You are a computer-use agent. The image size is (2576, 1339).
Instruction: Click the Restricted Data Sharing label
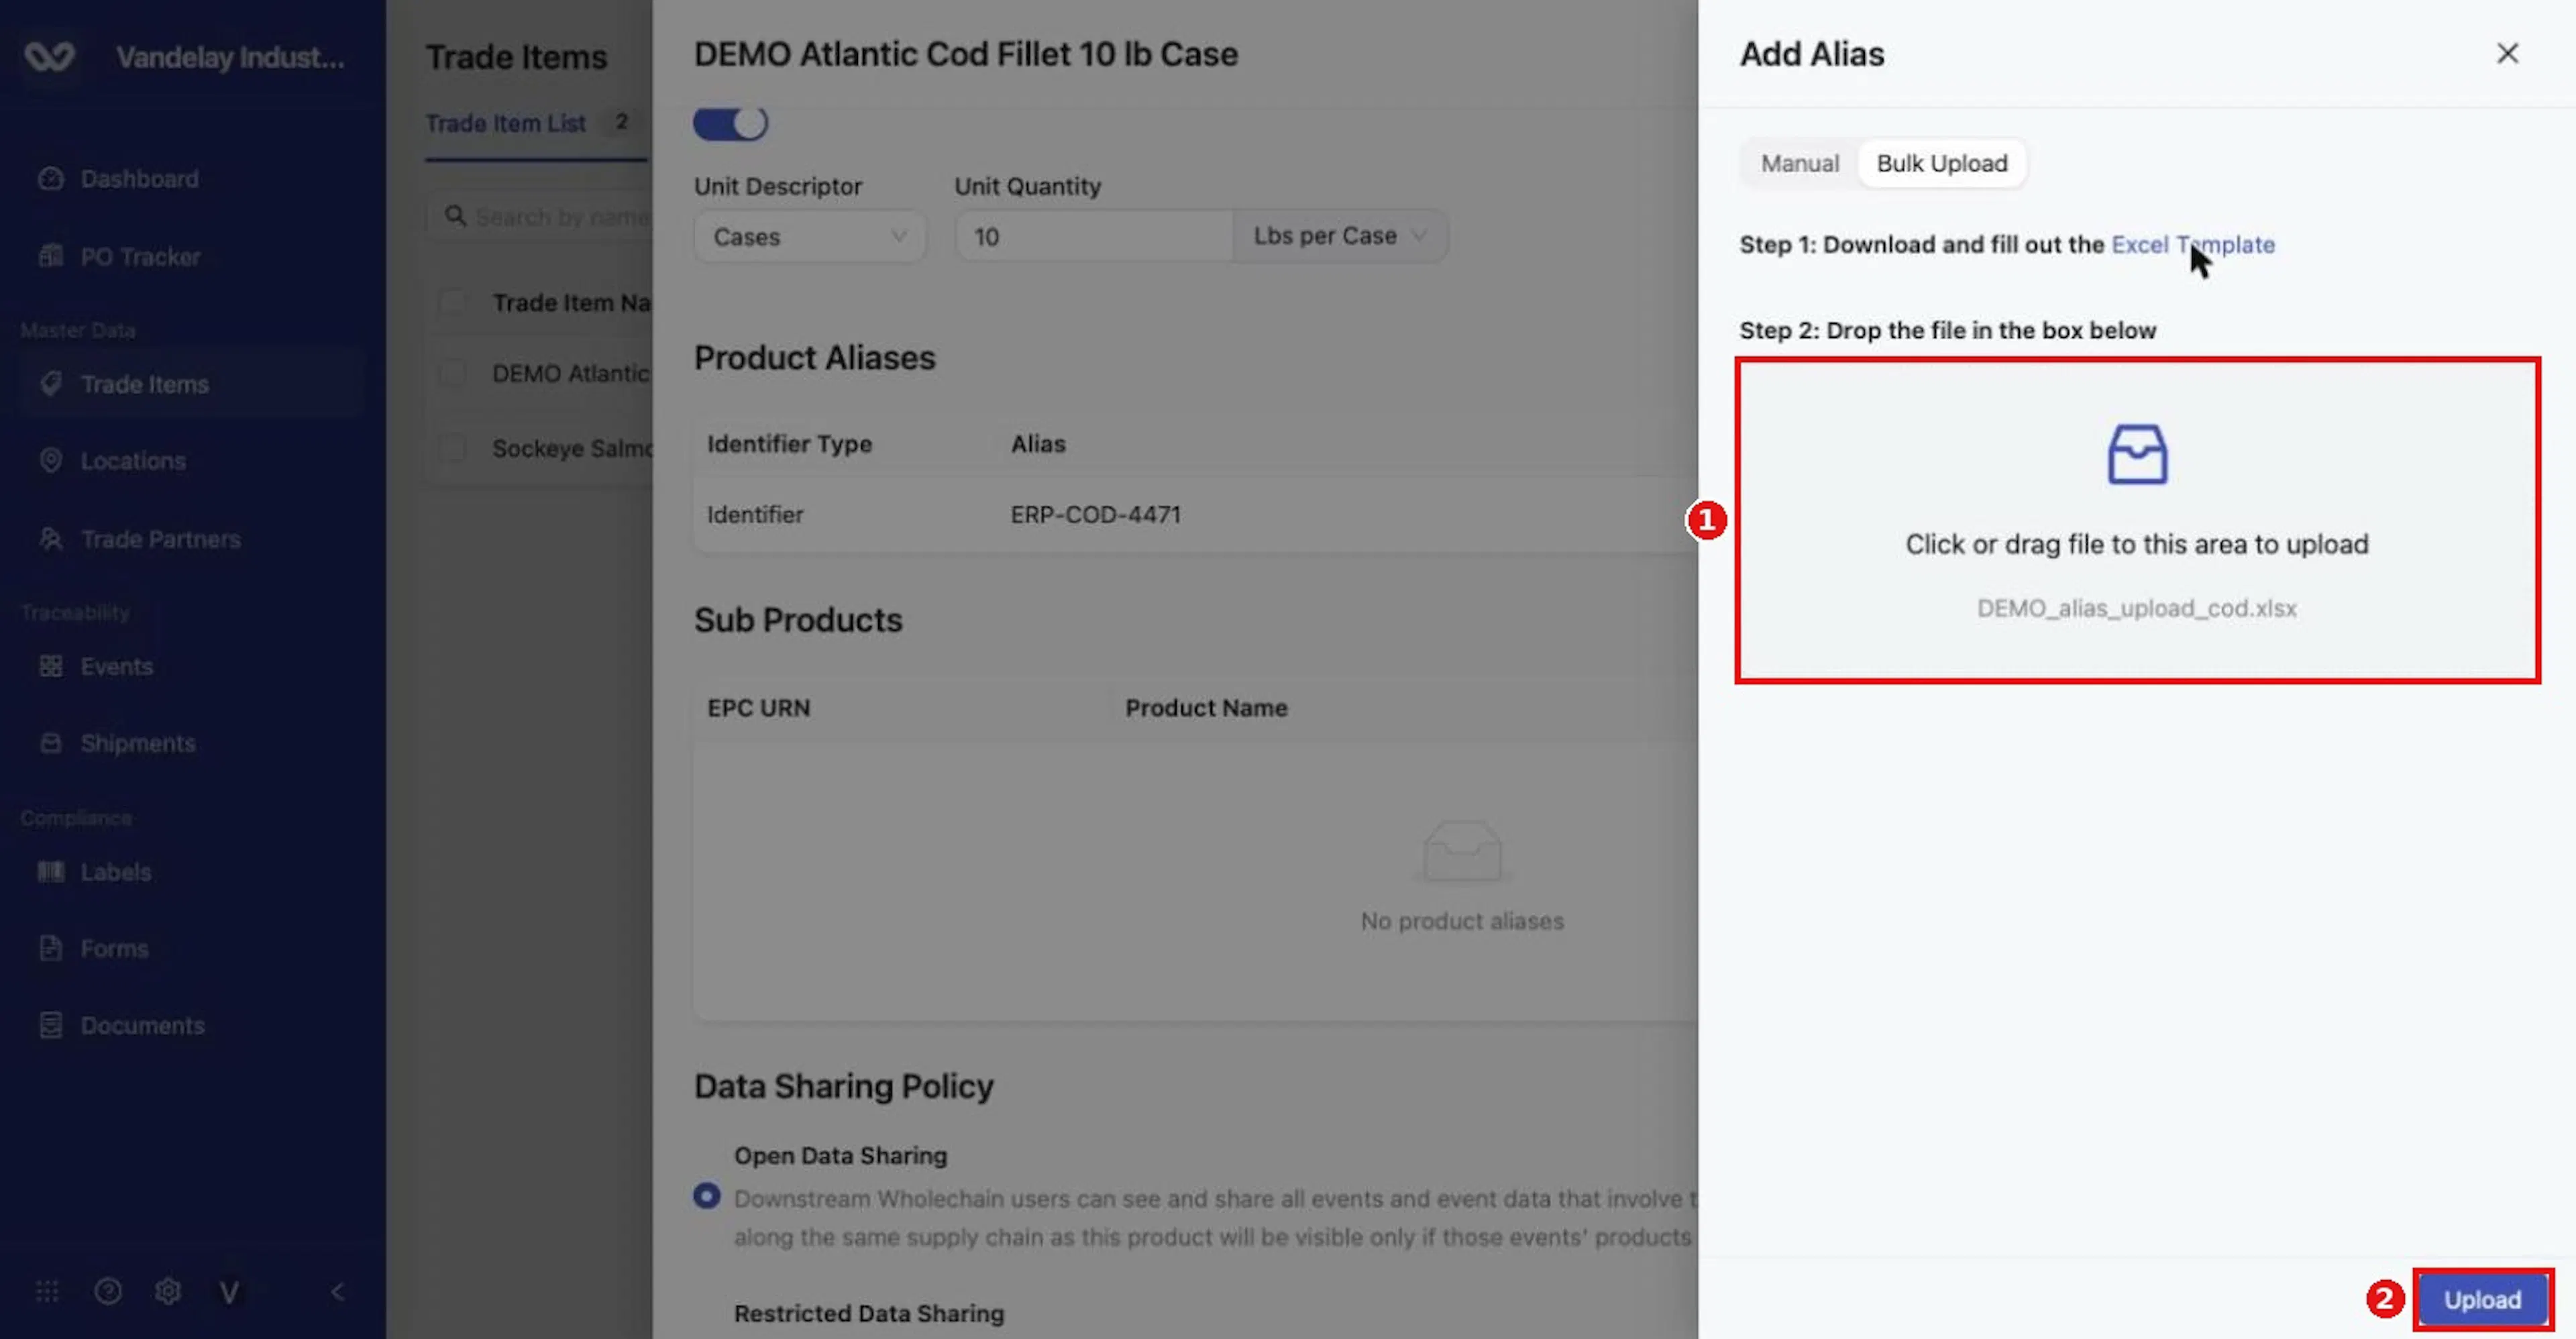pos(868,1313)
